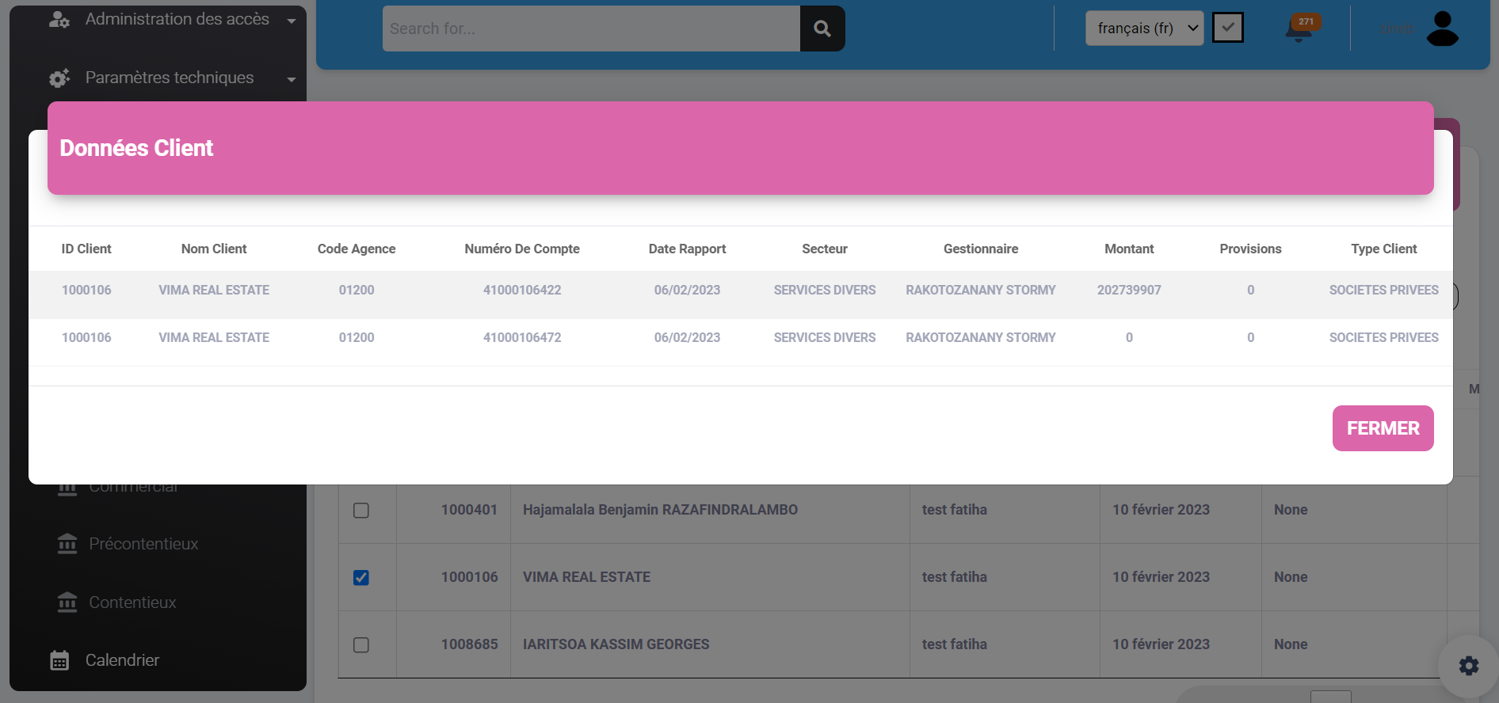Click the Contentieux bank icon
The width and height of the screenshot is (1499, 703).
[67, 602]
